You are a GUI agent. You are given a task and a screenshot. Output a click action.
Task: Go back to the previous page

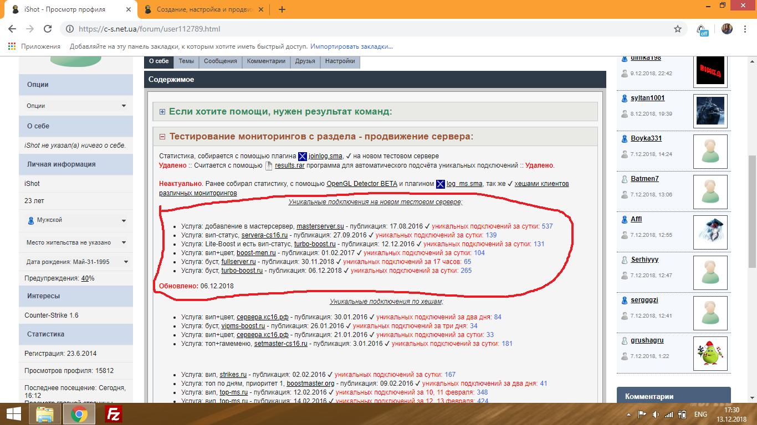(x=12, y=29)
